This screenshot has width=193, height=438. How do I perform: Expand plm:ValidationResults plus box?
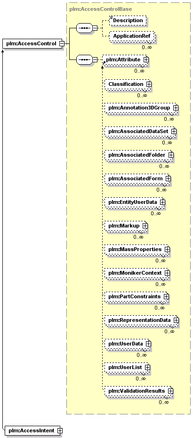(170, 391)
